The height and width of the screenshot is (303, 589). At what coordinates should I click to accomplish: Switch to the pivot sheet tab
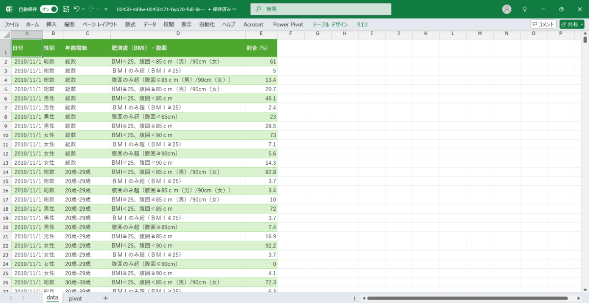(x=76, y=298)
